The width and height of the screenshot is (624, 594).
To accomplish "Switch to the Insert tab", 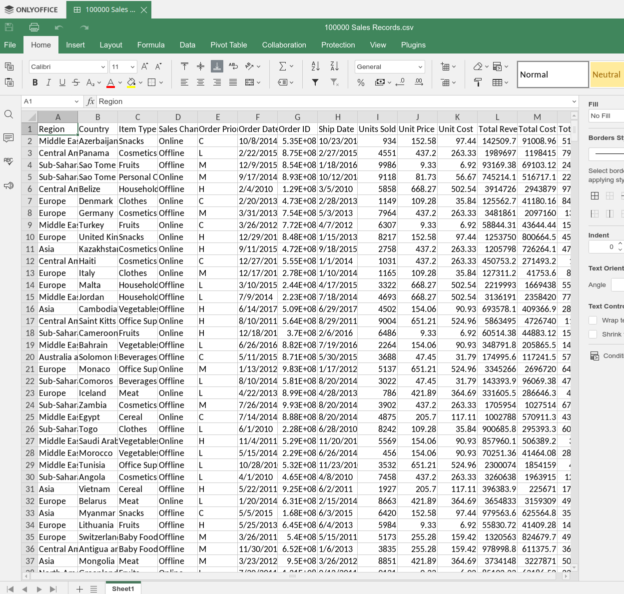I will pyautogui.click(x=75, y=45).
